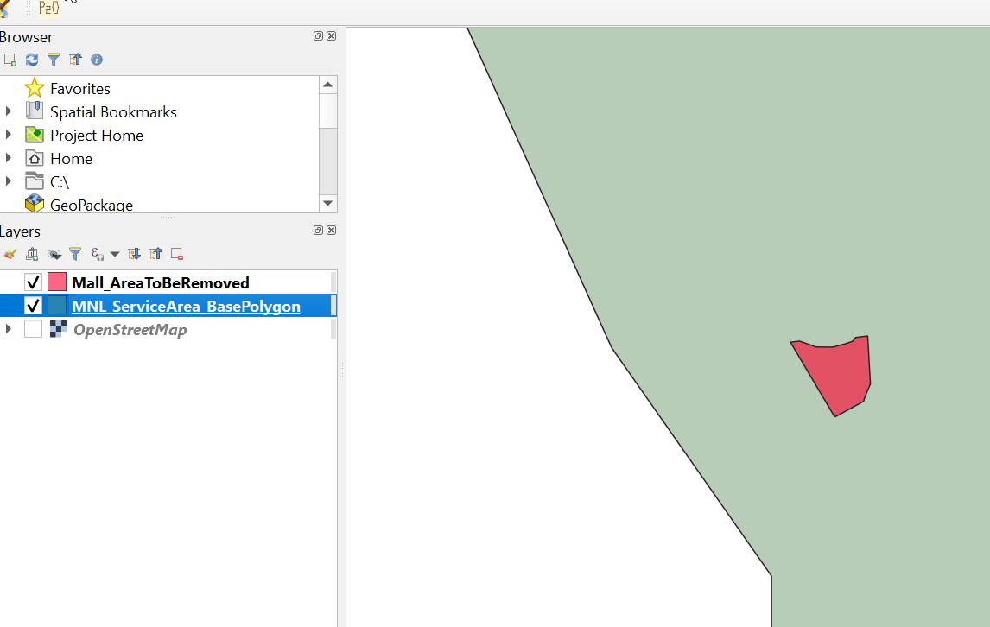
Task: Expand the Home folder node
Action: coord(9,158)
